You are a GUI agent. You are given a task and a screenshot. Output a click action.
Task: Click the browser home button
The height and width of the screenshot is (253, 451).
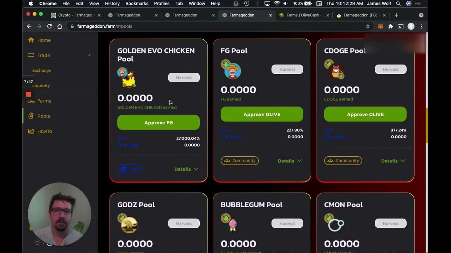[60, 26]
